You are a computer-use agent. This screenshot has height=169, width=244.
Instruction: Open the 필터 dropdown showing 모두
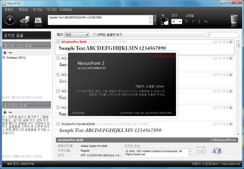pos(76,35)
